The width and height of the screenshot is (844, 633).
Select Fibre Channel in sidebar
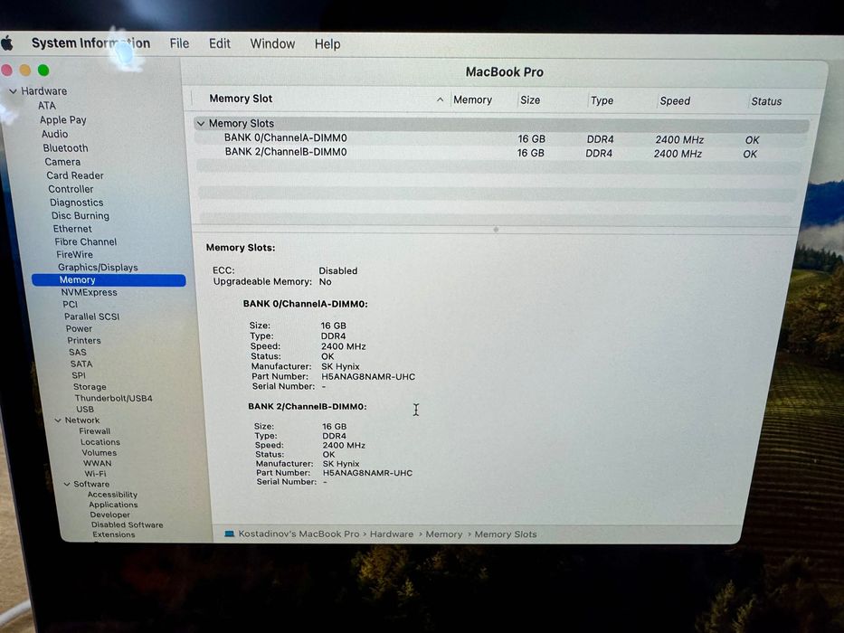[86, 241]
